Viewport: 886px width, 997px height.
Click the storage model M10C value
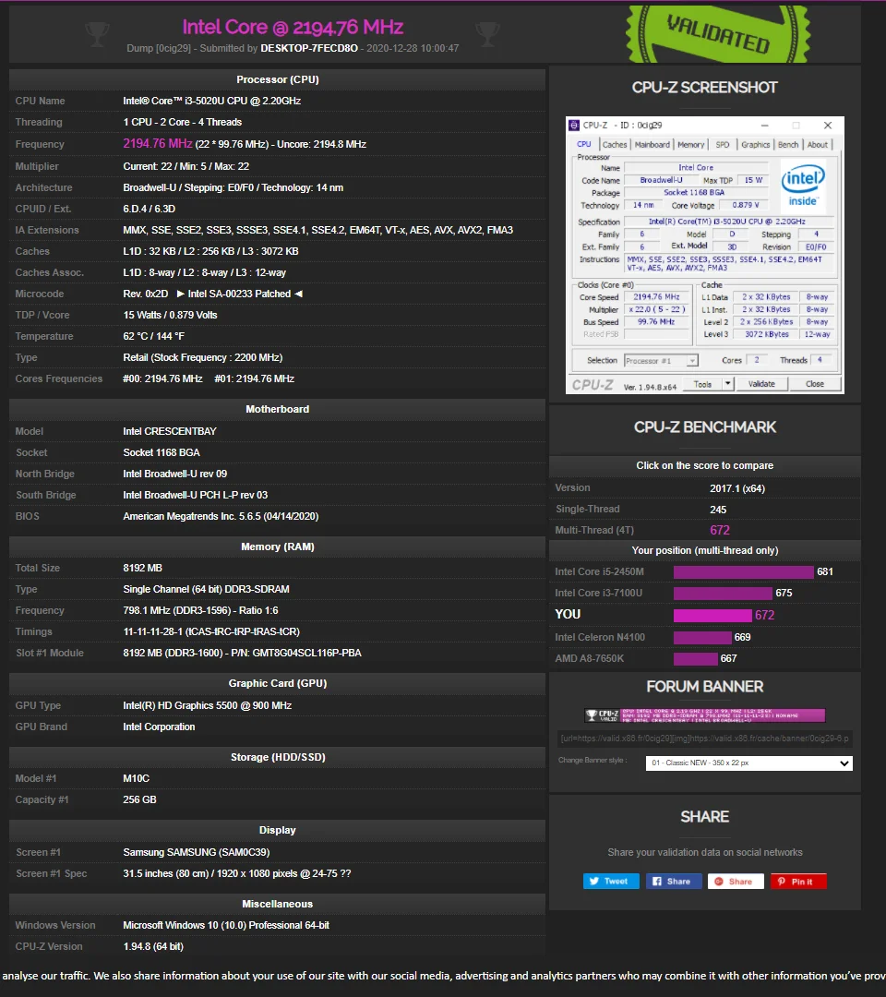136,778
